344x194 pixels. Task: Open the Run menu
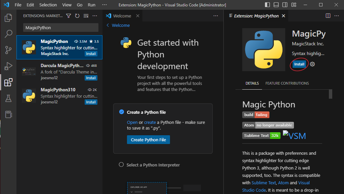tap(91, 5)
